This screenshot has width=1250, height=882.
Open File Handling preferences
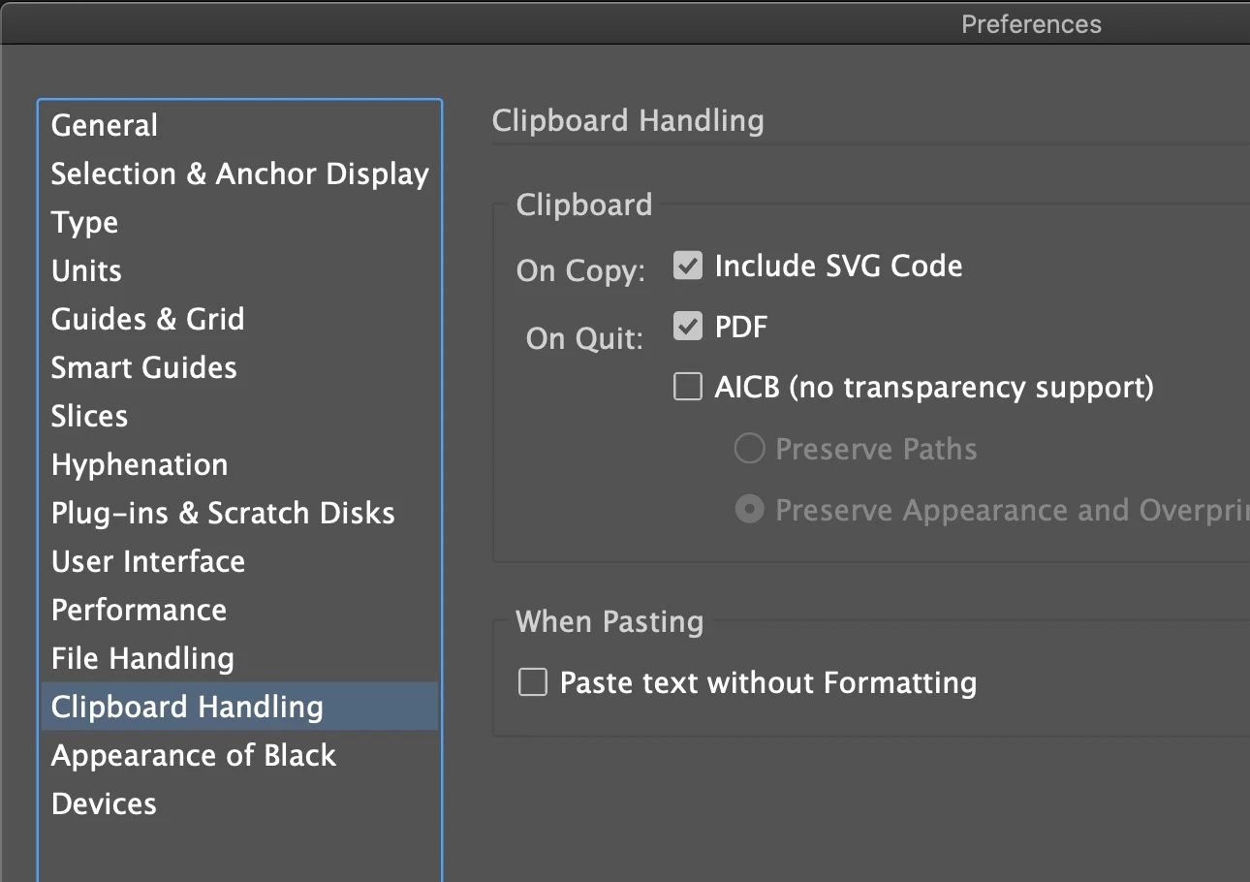click(x=143, y=659)
